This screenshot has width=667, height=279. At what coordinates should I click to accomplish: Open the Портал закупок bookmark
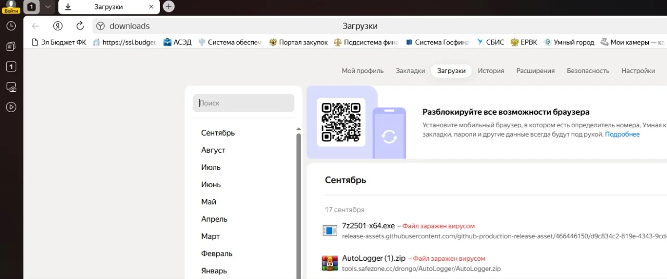pyautogui.click(x=298, y=42)
